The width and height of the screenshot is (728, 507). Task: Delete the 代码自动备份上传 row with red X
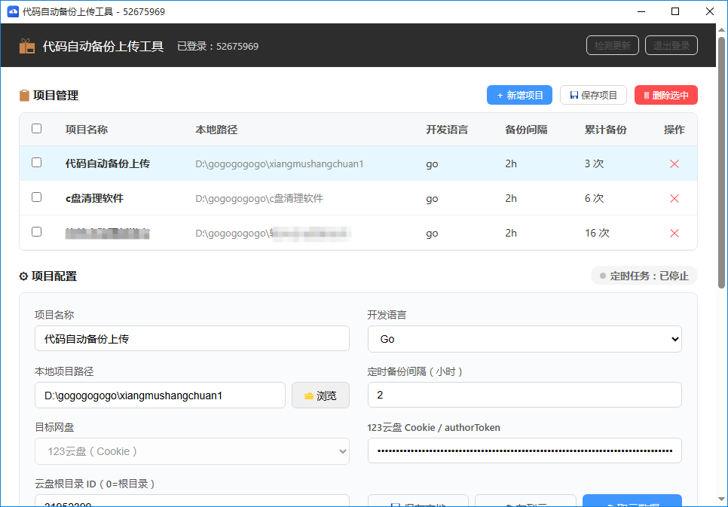(674, 164)
